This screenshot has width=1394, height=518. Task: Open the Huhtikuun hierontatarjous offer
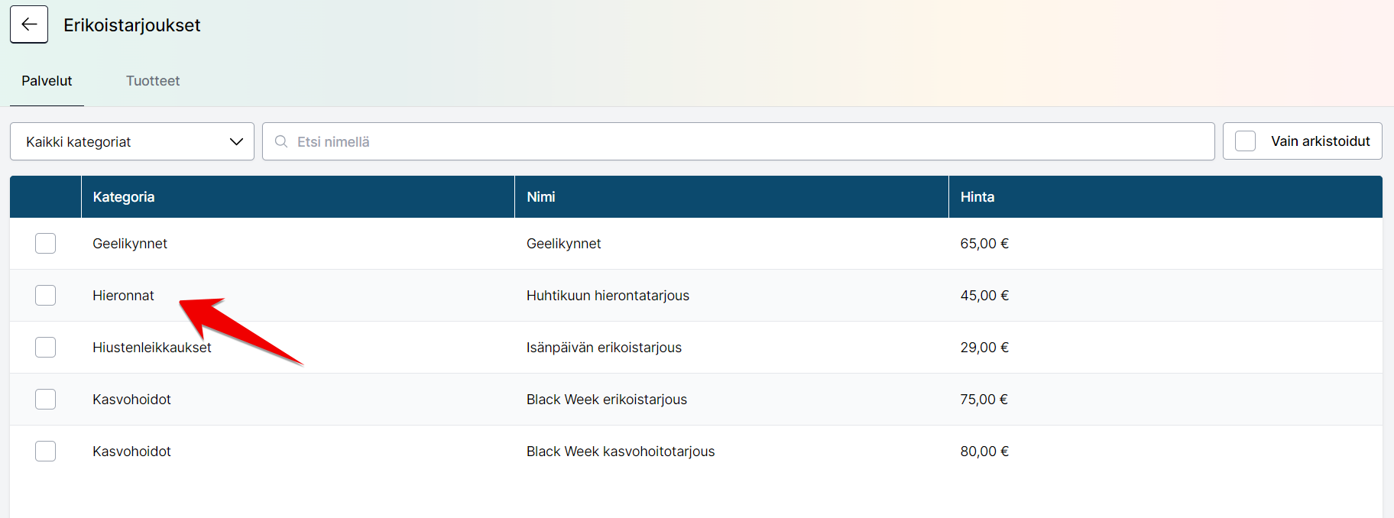click(608, 296)
